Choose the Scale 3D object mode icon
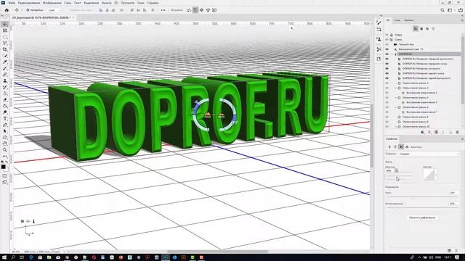 pos(214,10)
